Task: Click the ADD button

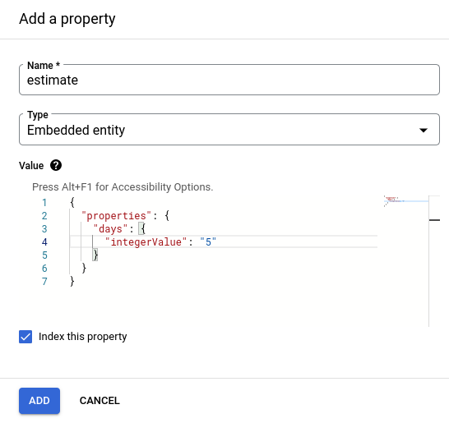Action: pyautogui.click(x=39, y=401)
